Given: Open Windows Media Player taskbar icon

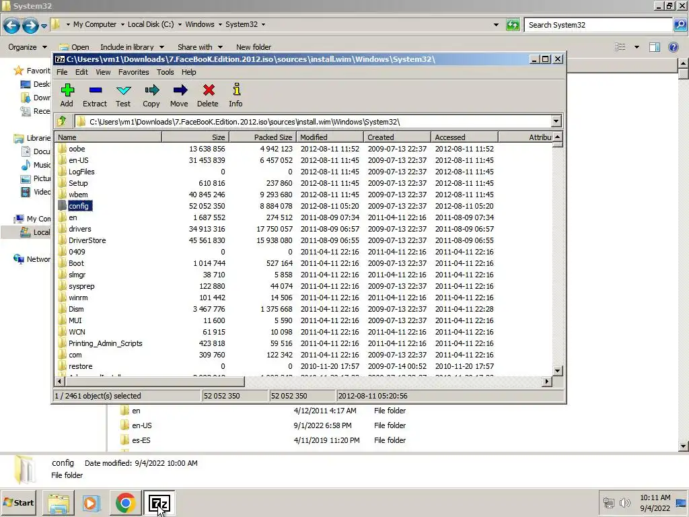Looking at the screenshot, I should [x=92, y=503].
